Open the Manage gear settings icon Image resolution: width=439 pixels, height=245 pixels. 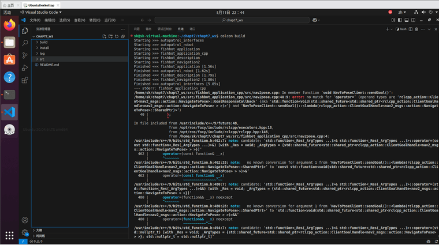(25, 232)
